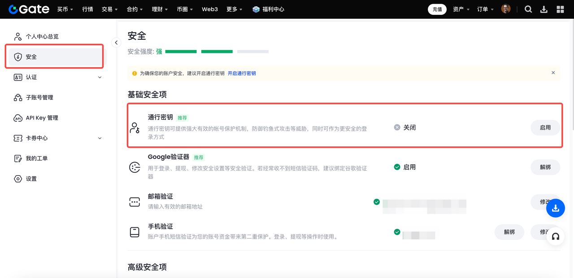Open the apps grid icon top right
This screenshot has height=278, width=574.
coord(559,9)
